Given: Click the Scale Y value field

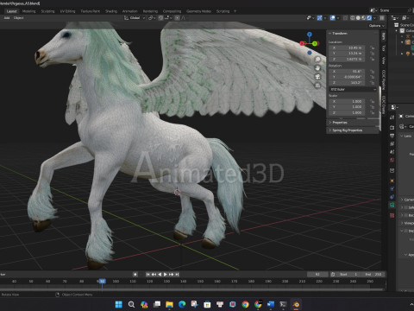Looking at the screenshot, I should click(x=347, y=107).
